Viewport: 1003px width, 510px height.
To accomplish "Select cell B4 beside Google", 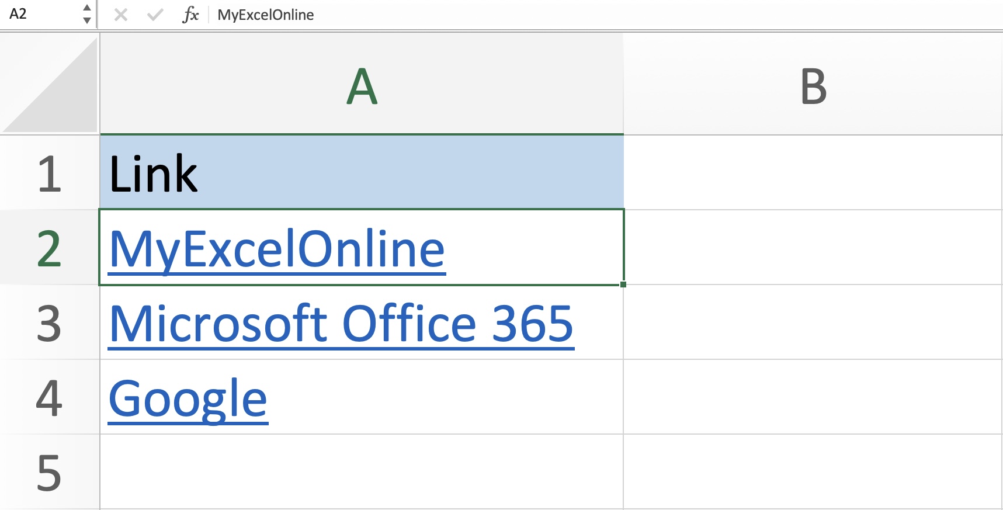I will [813, 397].
